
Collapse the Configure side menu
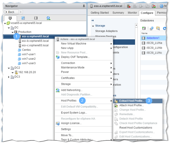point(92,21)
